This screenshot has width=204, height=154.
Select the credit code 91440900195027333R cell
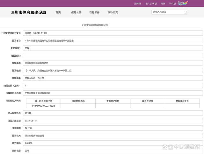pos(43,106)
